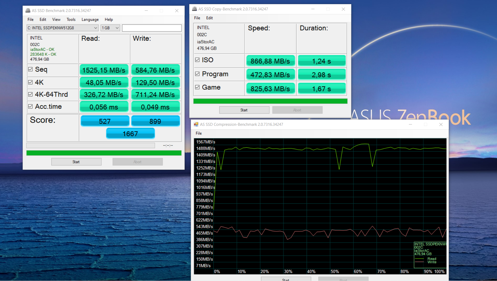
Task: Click Start in Copy-Benchmark window
Action: (x=244, y=110)
